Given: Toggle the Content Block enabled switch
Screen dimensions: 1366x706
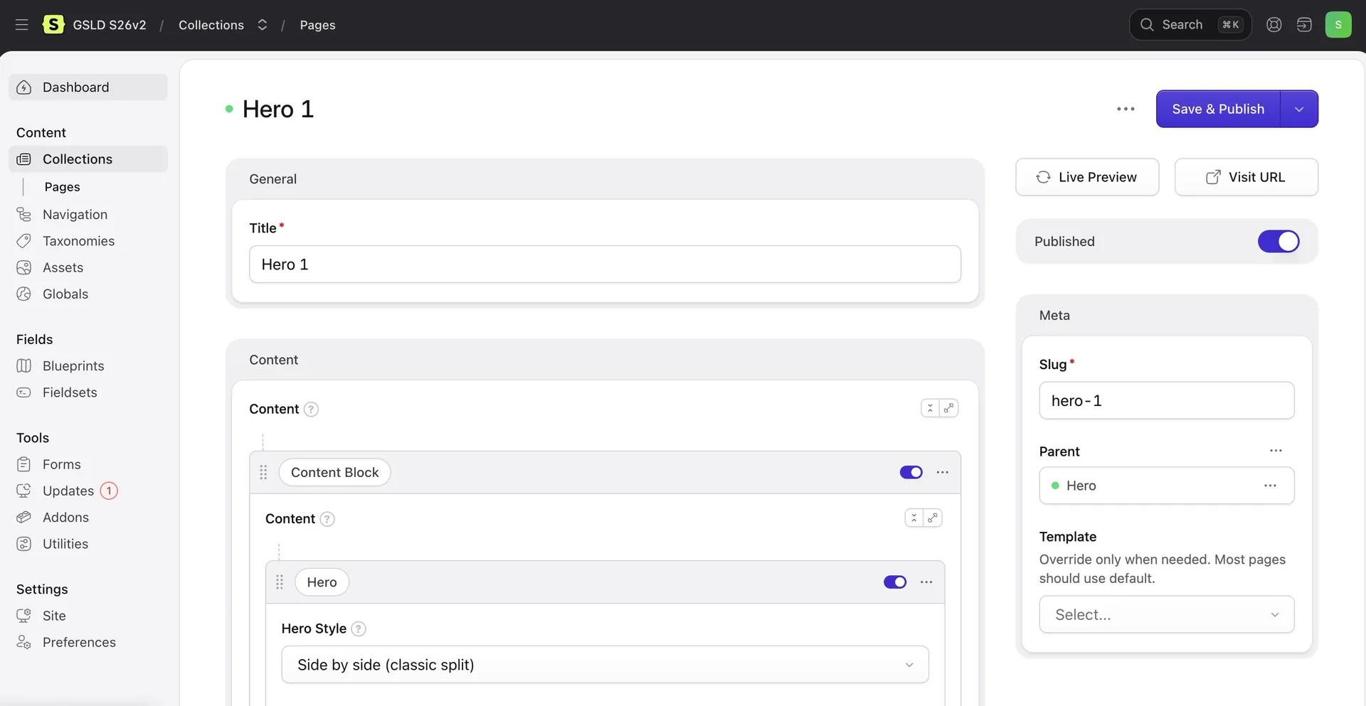Looking at the screenshot, I should coord(911,472).
